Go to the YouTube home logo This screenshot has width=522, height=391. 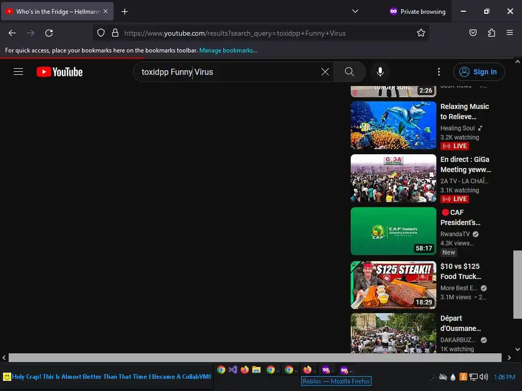(x=60, y=72)
